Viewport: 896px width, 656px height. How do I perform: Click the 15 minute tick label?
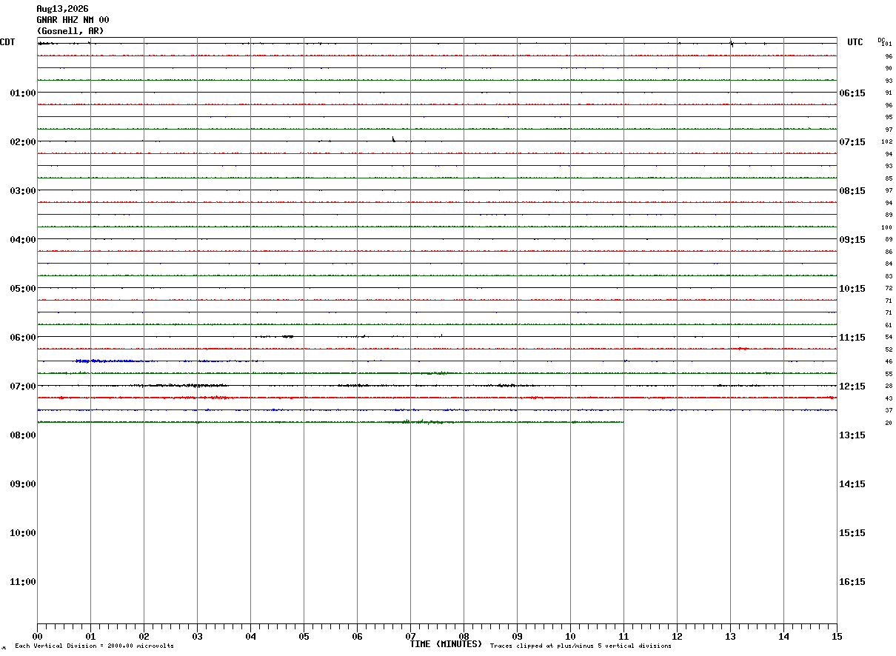(x=837, y=636)
